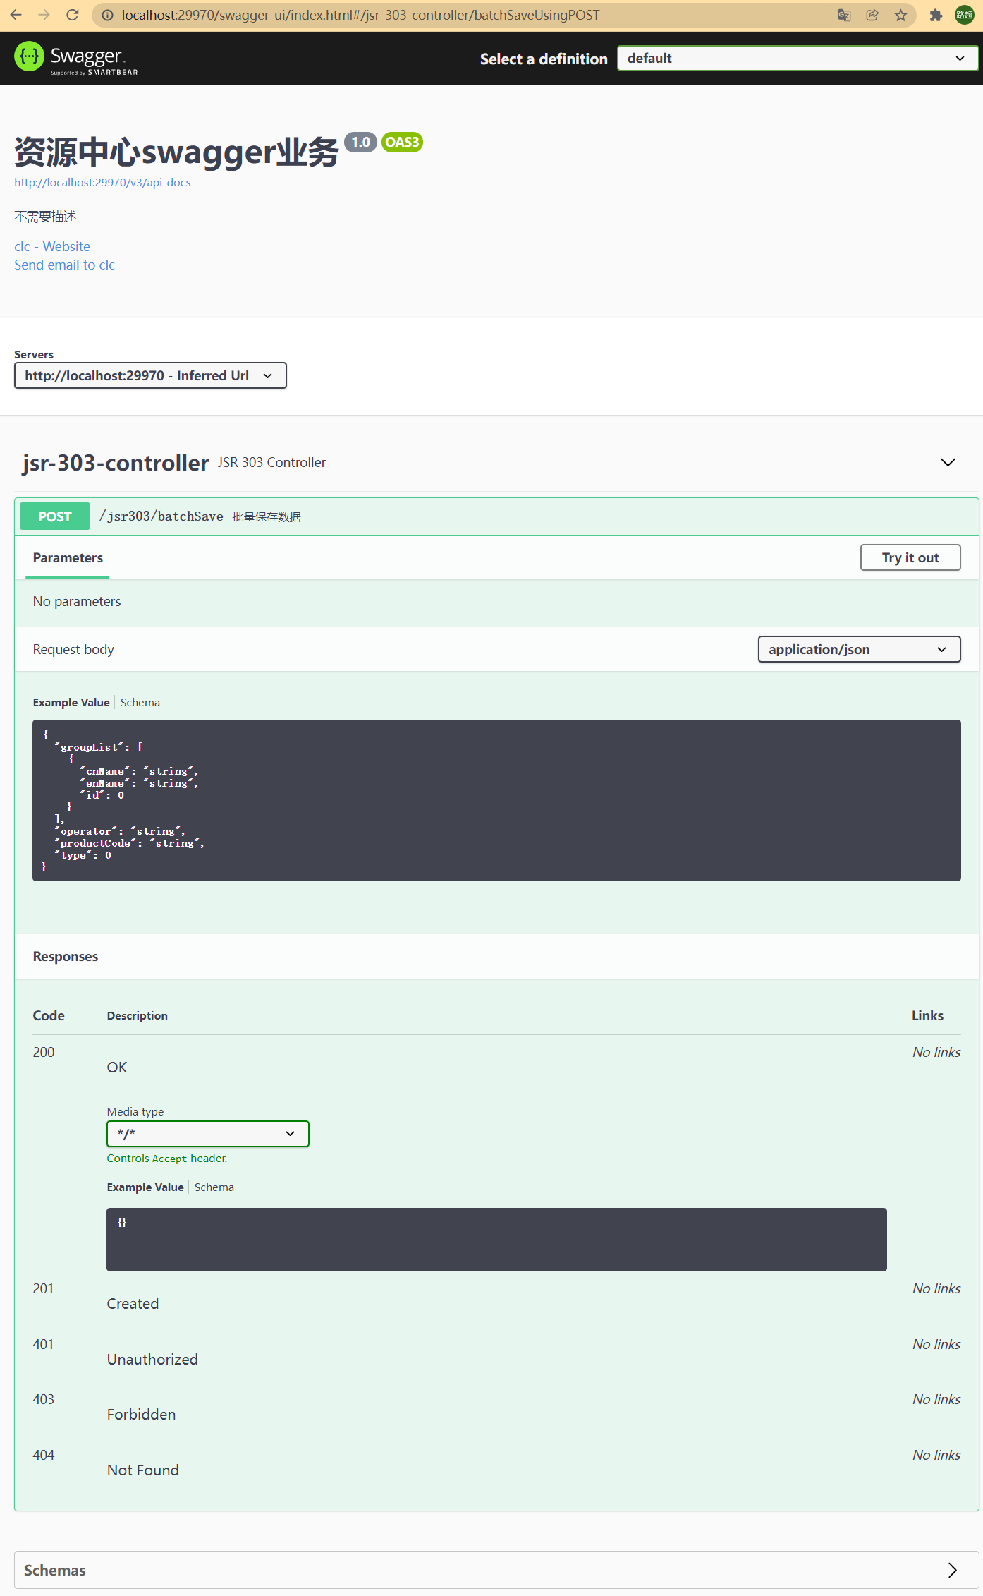Expand the Schemas section
The image size is (983, 1596).
(496, 1570)
